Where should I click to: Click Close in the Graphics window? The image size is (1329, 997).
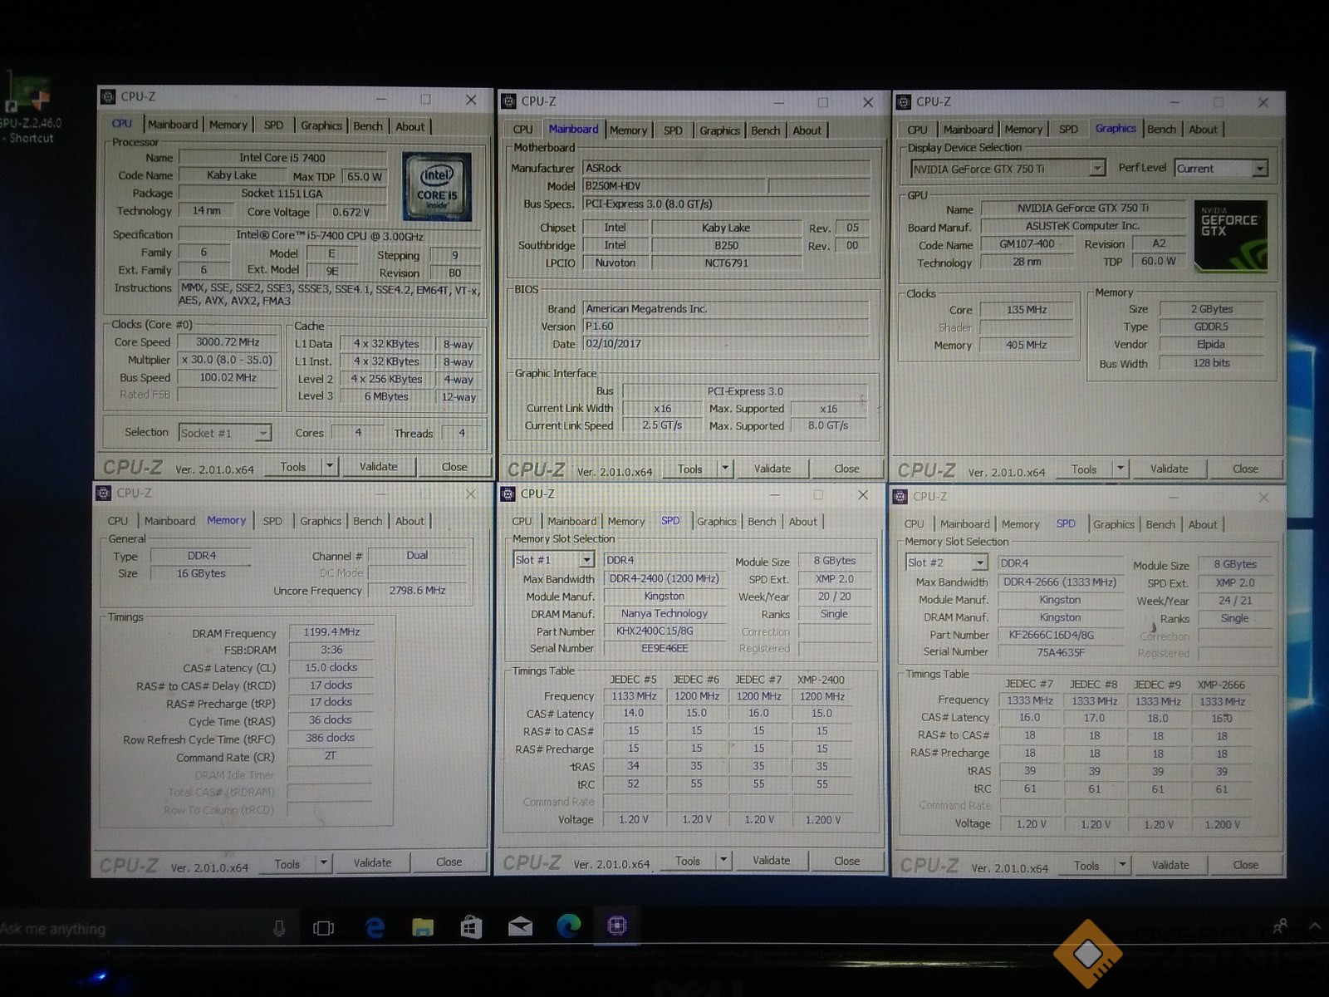(1245, 469)
